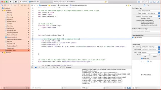Open the Test navigator icon
This screenshot has height=90, width=161.
18,5
